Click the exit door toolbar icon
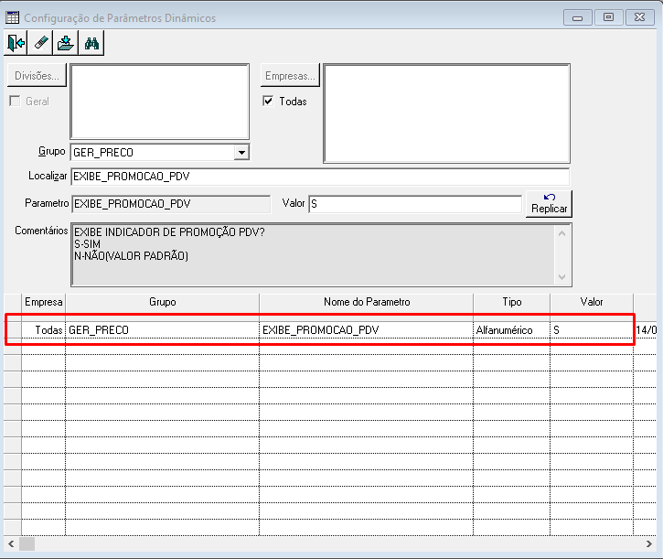This screenshot has width=663, height=559. 16,43
